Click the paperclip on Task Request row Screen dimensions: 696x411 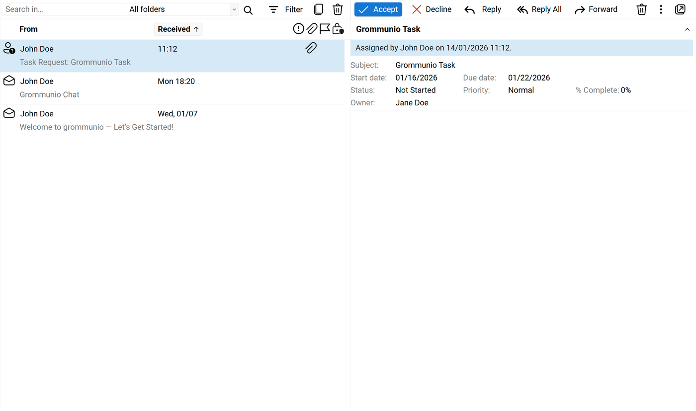[x=311, y=48]
